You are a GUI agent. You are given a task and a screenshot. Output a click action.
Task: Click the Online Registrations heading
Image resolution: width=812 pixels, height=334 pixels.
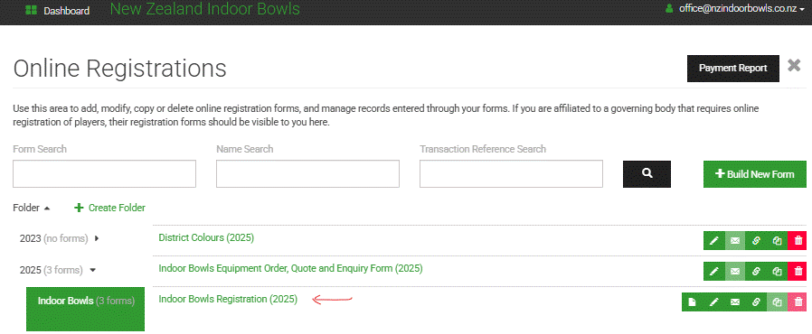click(x=119, y=69)
